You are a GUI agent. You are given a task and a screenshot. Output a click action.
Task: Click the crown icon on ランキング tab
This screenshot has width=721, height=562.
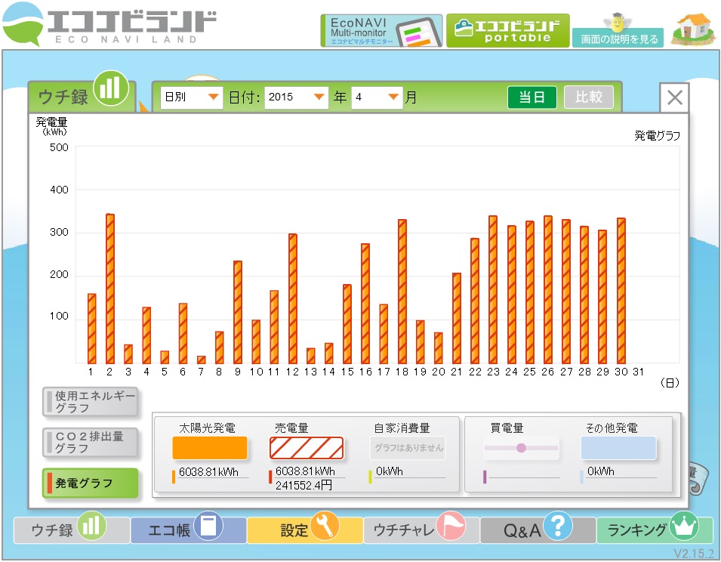click(684, 525)
